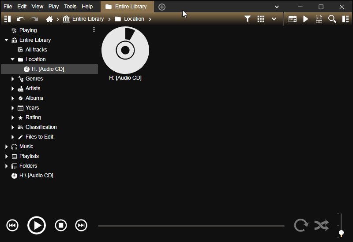
Task: Add a new tab with plus button
Action: pos(162,7)
